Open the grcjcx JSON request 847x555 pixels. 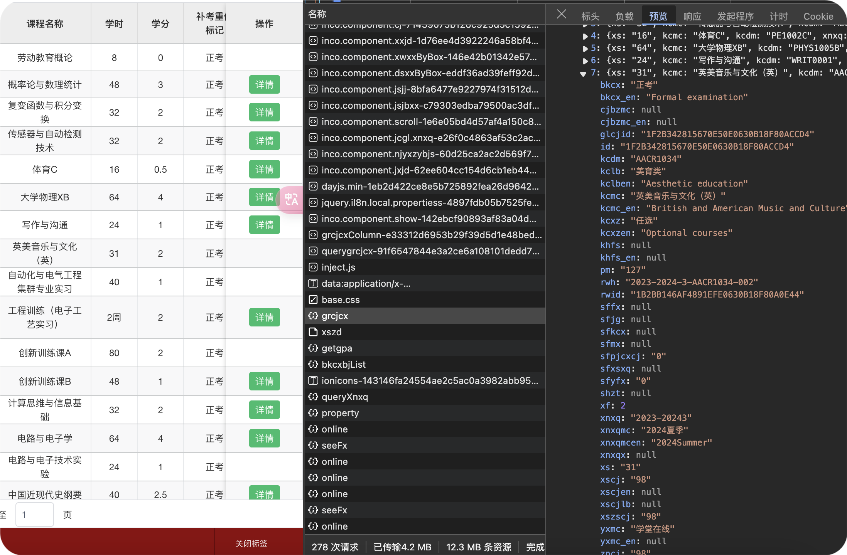point(334,316)
